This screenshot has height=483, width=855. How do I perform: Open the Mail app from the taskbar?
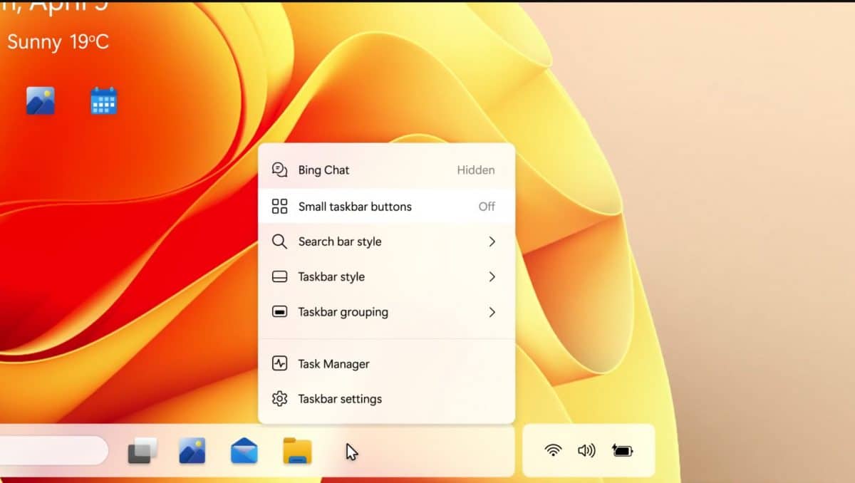[244, 450]
